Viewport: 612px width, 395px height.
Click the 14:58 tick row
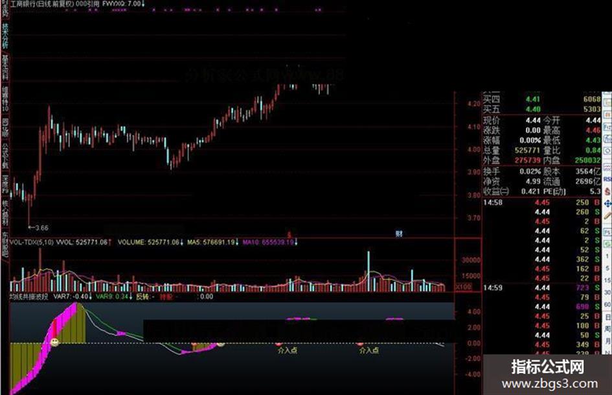point(542,202)
